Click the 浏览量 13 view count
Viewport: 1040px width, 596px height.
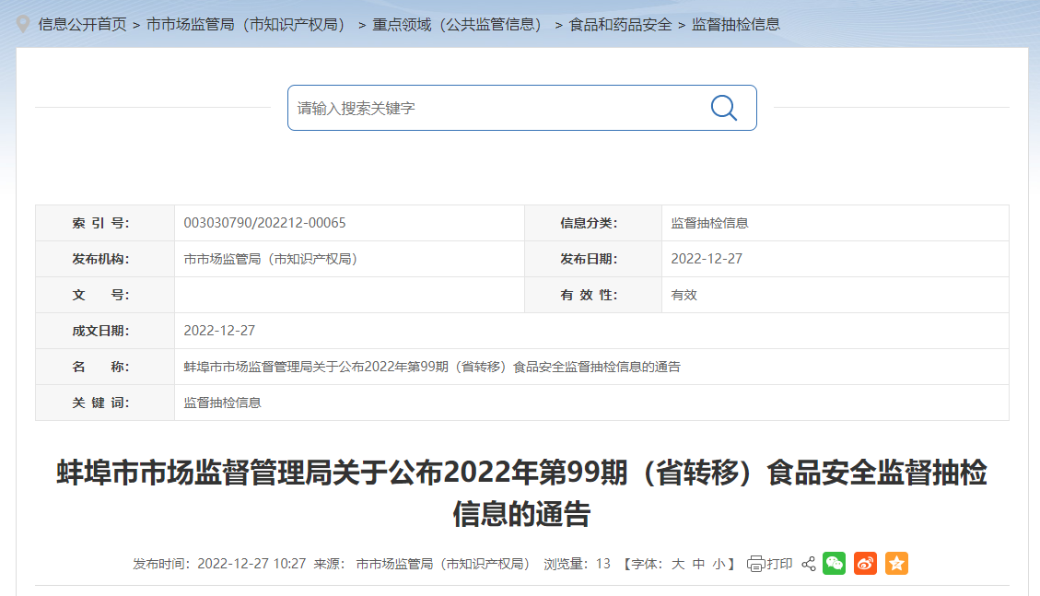click(x=577, y=564)
